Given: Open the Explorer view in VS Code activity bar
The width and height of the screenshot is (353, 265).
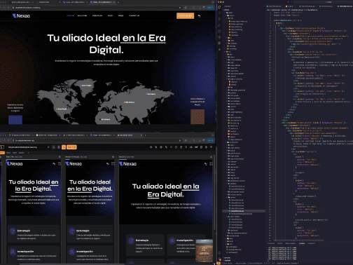Looking at the screenshot, I should click(219, 7).
